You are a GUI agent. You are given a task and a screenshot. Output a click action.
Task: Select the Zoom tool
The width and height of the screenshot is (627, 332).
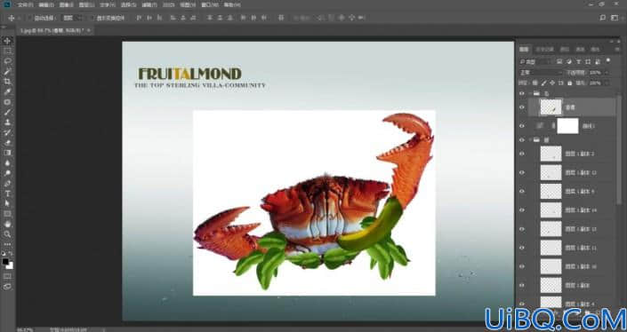[x=7, y=234]
